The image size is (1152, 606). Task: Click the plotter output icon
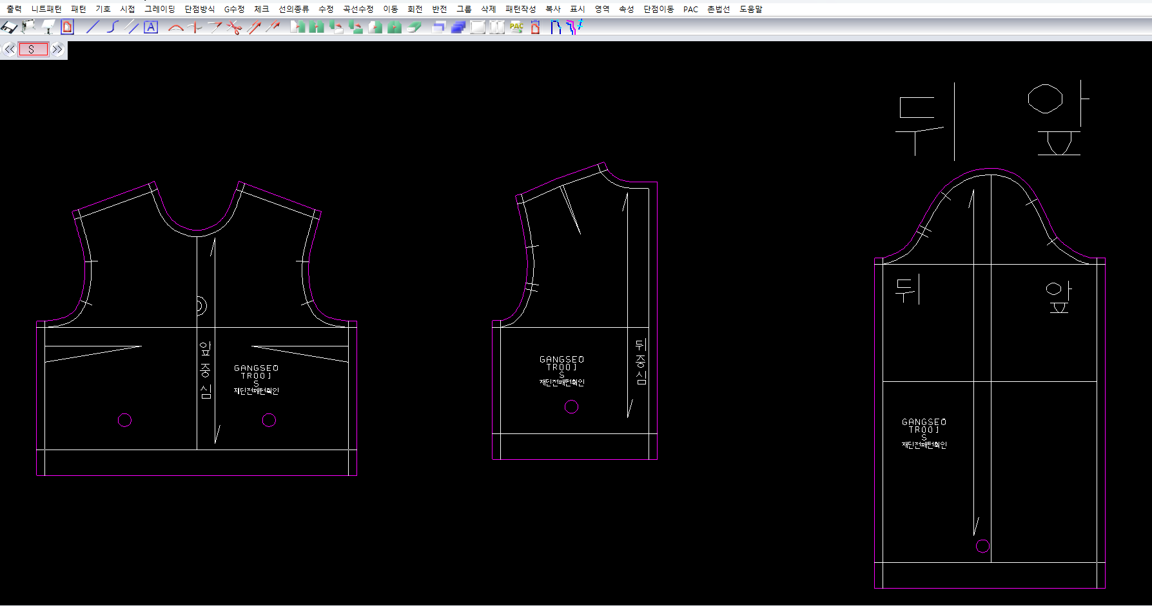pyautogui.click(x=28, y=27)
